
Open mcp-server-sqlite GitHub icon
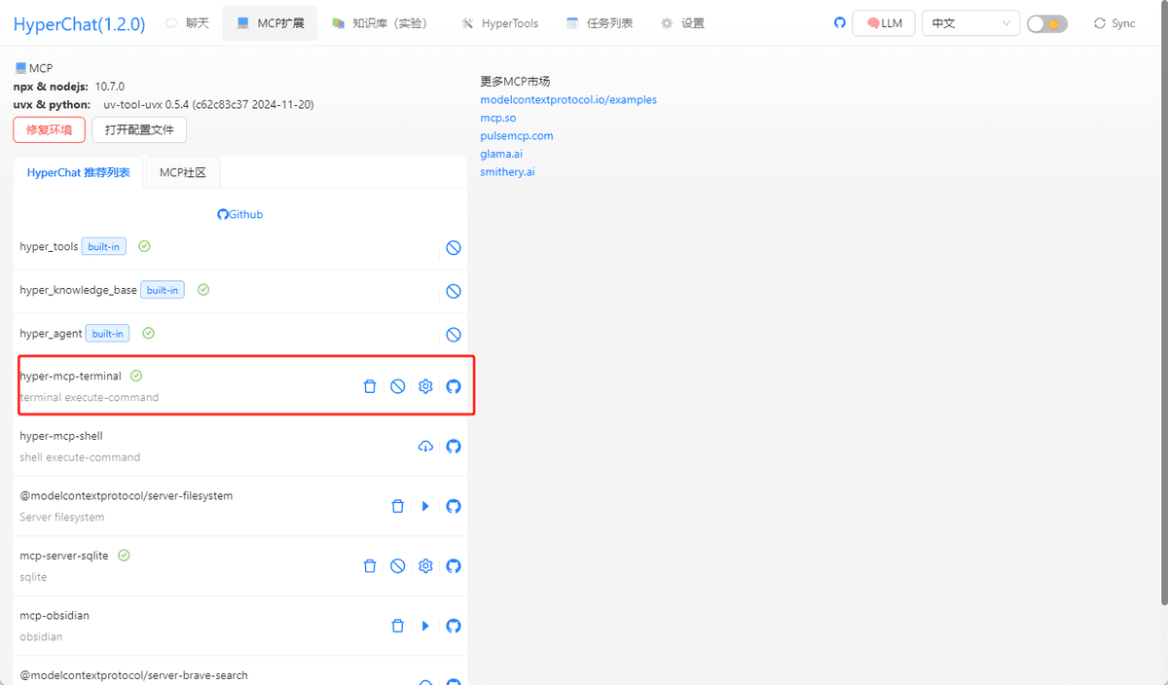pyautogui.click(x=454, y=566)
